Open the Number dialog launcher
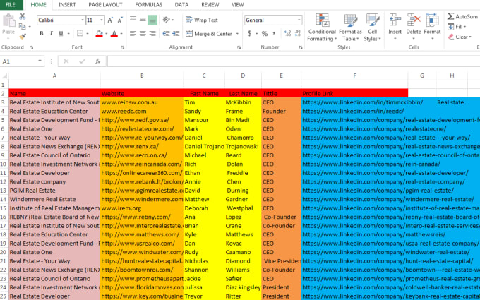The width and height of the screenshot is (480, 300). tap(301, 47)
